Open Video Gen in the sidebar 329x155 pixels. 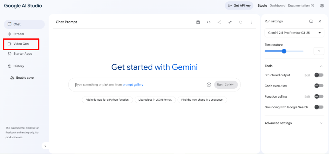click(21, 44)
